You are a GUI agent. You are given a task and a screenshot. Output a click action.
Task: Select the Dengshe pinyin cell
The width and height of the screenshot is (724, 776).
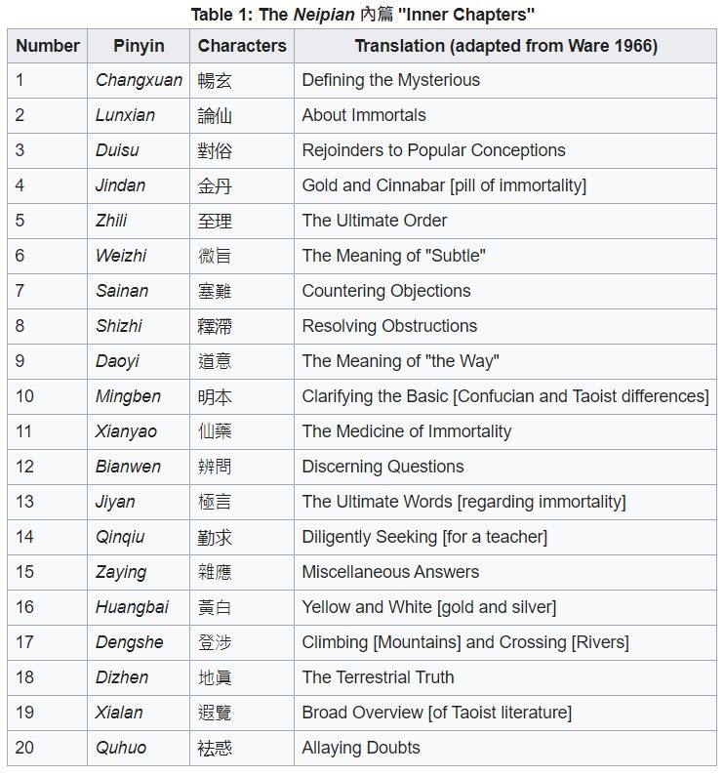click(130, 642)
